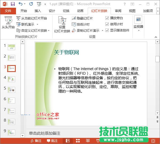Click Custom Slide Show (自定义幻灯片放映) button

(x=32, y=30)
